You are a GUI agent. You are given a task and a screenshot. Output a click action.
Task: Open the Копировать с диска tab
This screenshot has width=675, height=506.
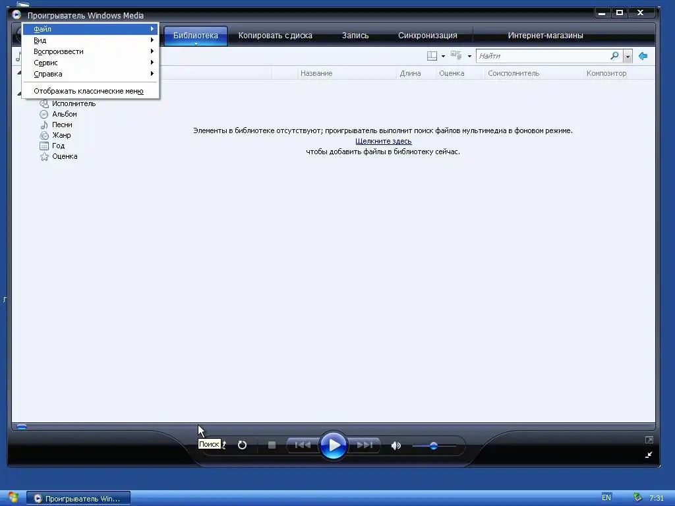coord(276,36)
